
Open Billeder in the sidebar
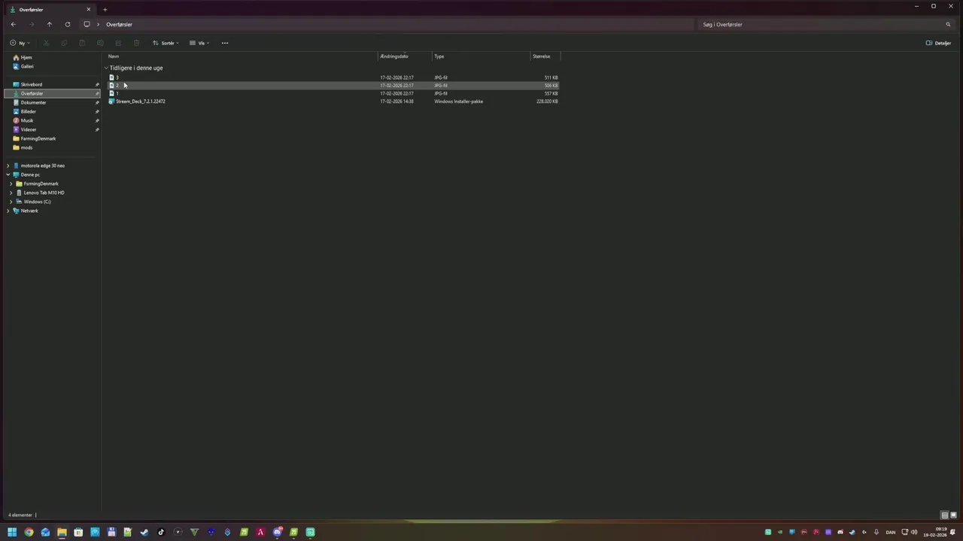tap(29, 111)
